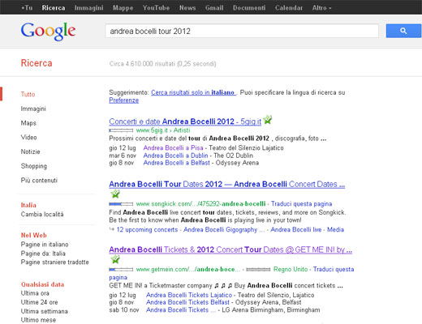Filter by Pagine da: Italia
Viewport: 422px width, 324px height.
coord(43,254)
